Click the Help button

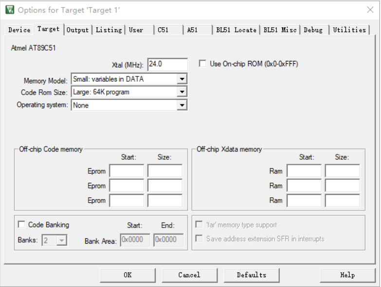tap(347, 275)
